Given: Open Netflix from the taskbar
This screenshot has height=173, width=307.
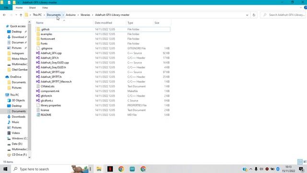Looking at the screenshot, I should pyautogui.click(x=110, y=169).
